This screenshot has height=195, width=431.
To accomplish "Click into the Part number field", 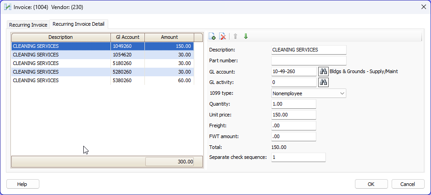I will coord(308,60).
